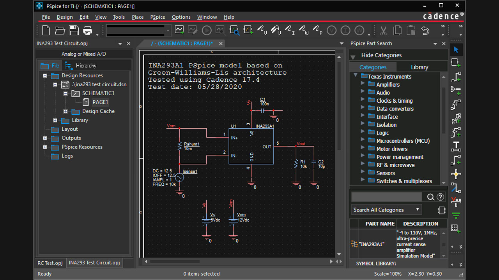Collapse the Texas Instruments category tree
The image size is (499, 280).
pyautogui.click(x=356, y=75)
